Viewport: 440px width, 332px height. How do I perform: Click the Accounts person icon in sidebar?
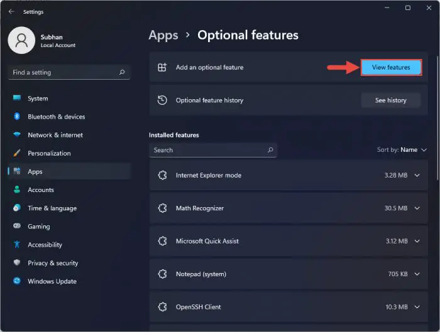pos(17,190)
